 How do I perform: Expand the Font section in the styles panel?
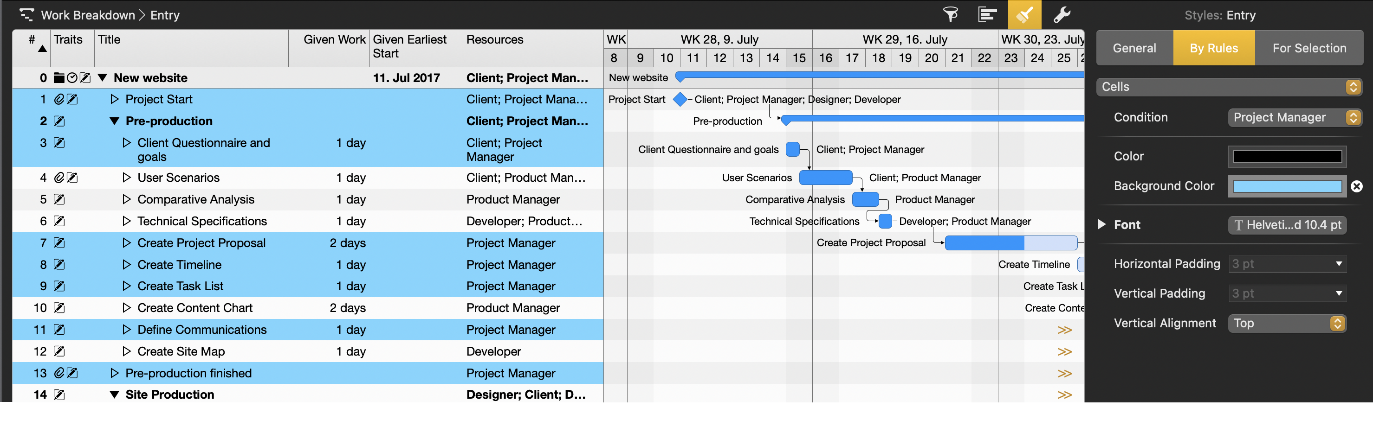(1102, 225)
